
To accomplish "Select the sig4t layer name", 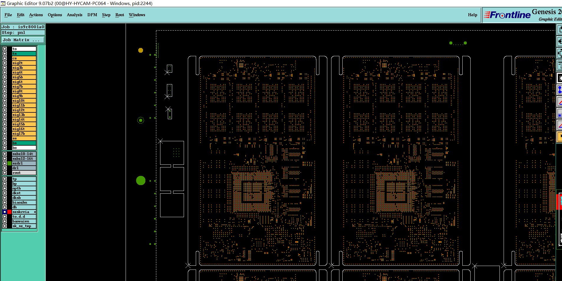I will tap(24, 72).
